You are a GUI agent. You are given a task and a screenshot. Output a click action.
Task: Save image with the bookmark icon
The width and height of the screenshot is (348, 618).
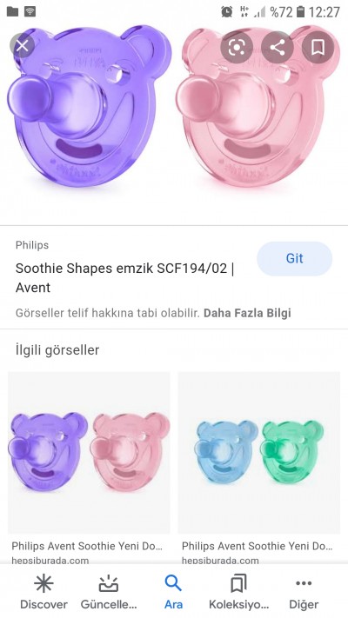(x=318, y=47)
